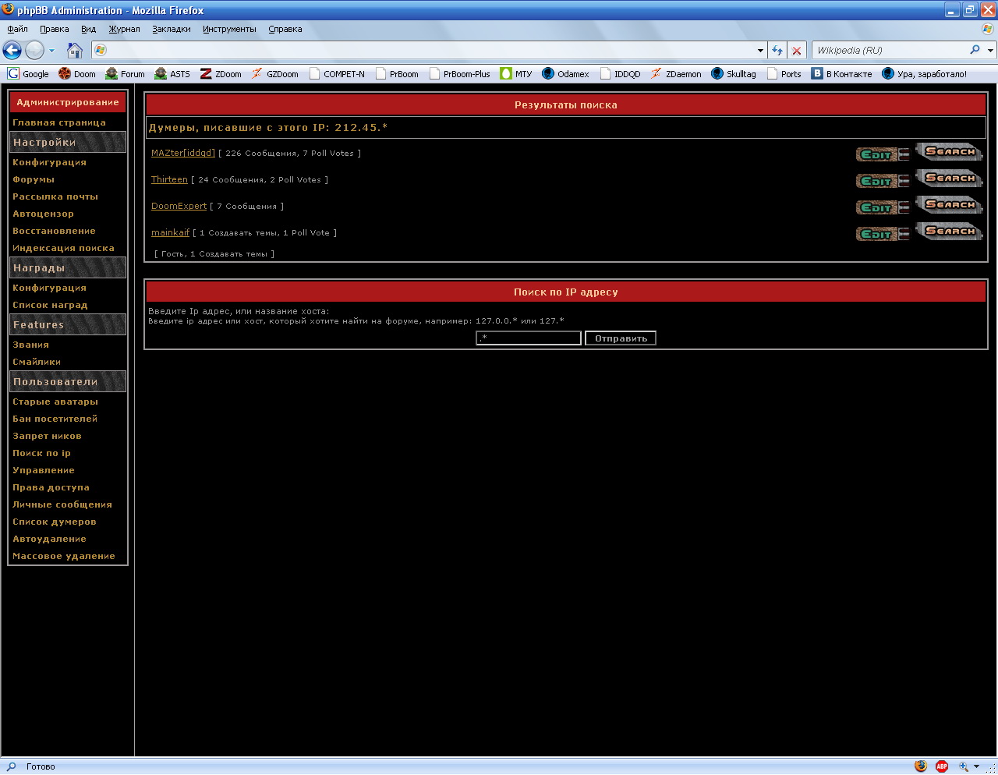Viewport: 998px width, 775px height.
Task: Click the Edit icon for DoomExpert
Action: tap(882, 207)
